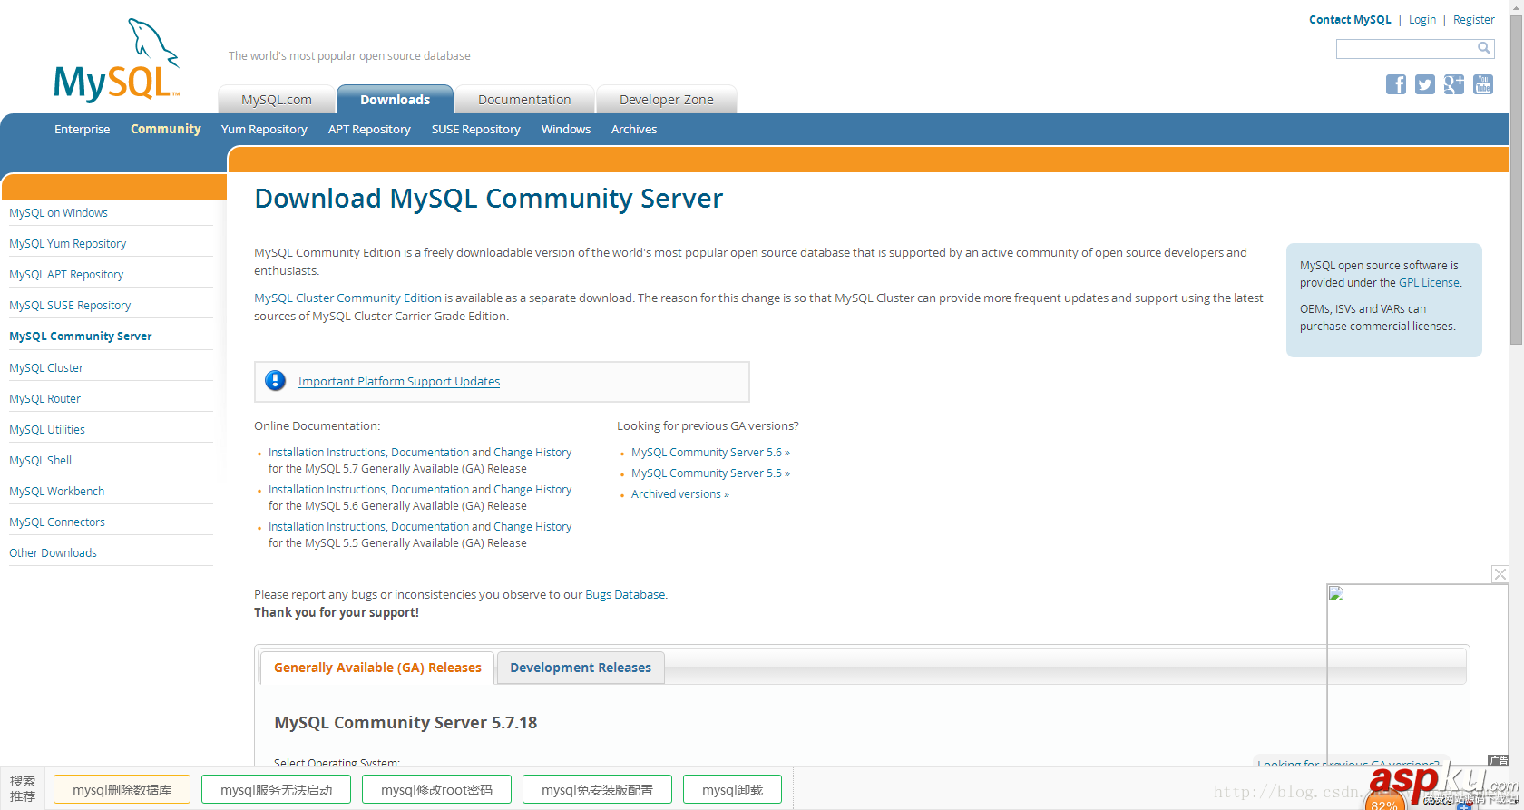Open Yum Repository menu item
The height and width of the screenshot is (810, 1524).
pyautogui.click(x=264, y=130)
